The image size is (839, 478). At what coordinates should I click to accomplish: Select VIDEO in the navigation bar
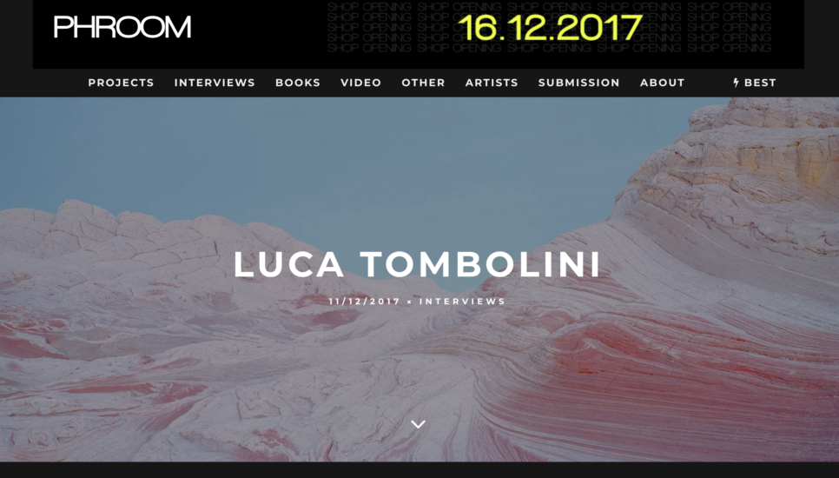(x=360, y=83)
